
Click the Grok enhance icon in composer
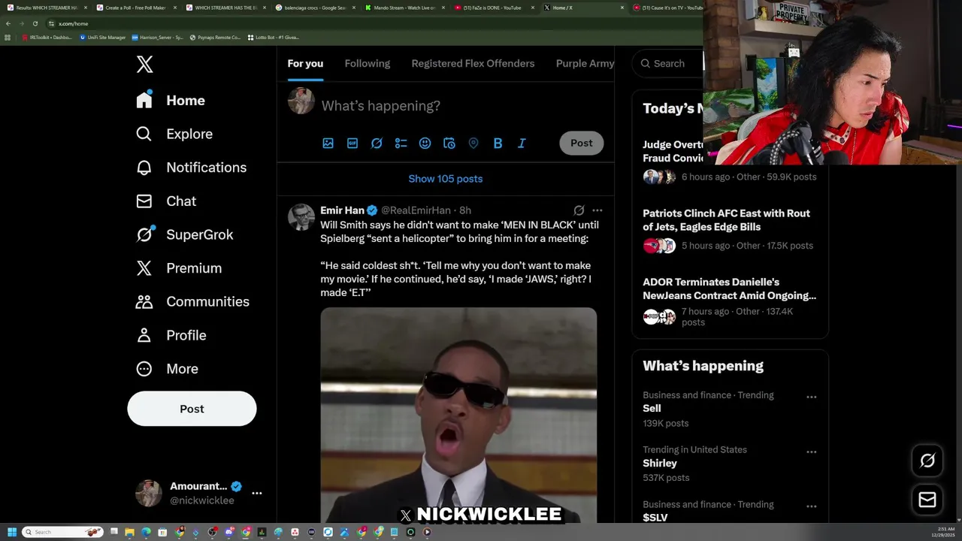pos(377,143)
